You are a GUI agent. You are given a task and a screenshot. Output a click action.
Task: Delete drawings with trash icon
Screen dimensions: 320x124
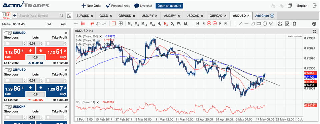(x=294, y=24)
